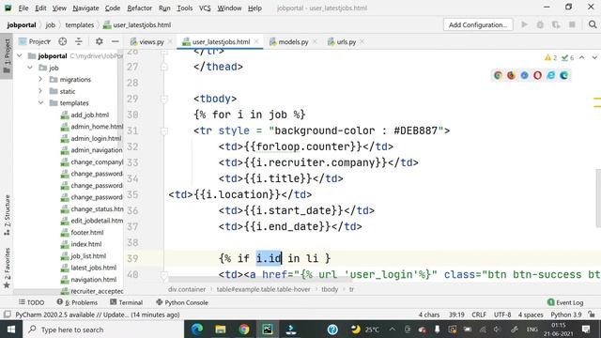Image resolution: width=601 pixels, height=338 pixels.
Task: Toggle tool window quick access icon in status bar
Action: pos(7,315)
